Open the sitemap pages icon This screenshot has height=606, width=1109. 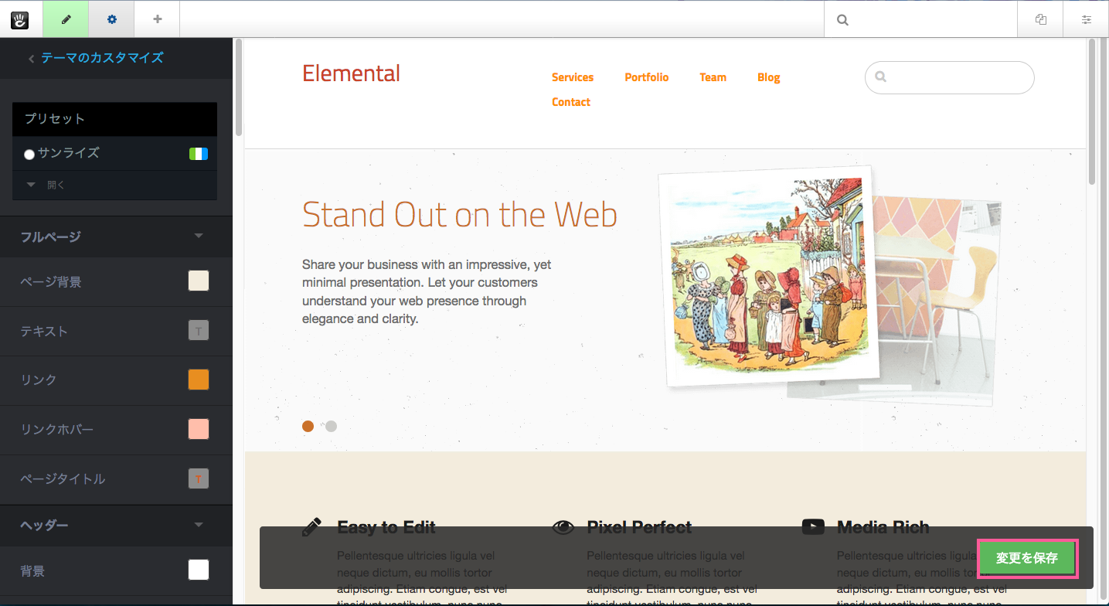[1041, 20]
